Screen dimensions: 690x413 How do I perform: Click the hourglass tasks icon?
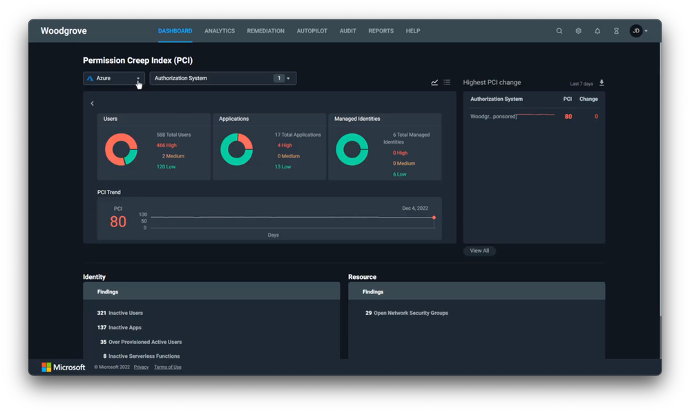coord(616,31)
